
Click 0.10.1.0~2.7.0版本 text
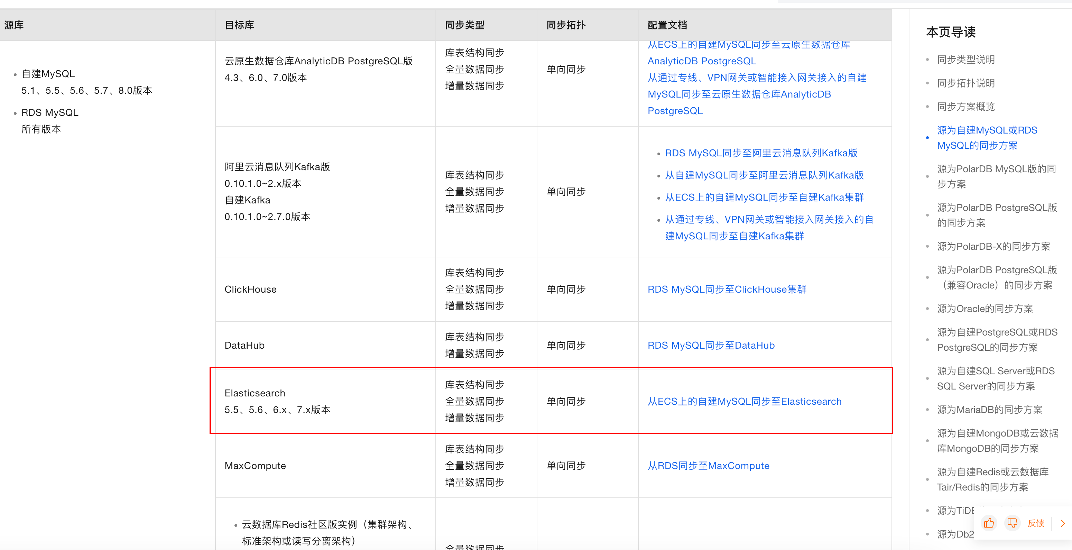click(x=267, y=217)
